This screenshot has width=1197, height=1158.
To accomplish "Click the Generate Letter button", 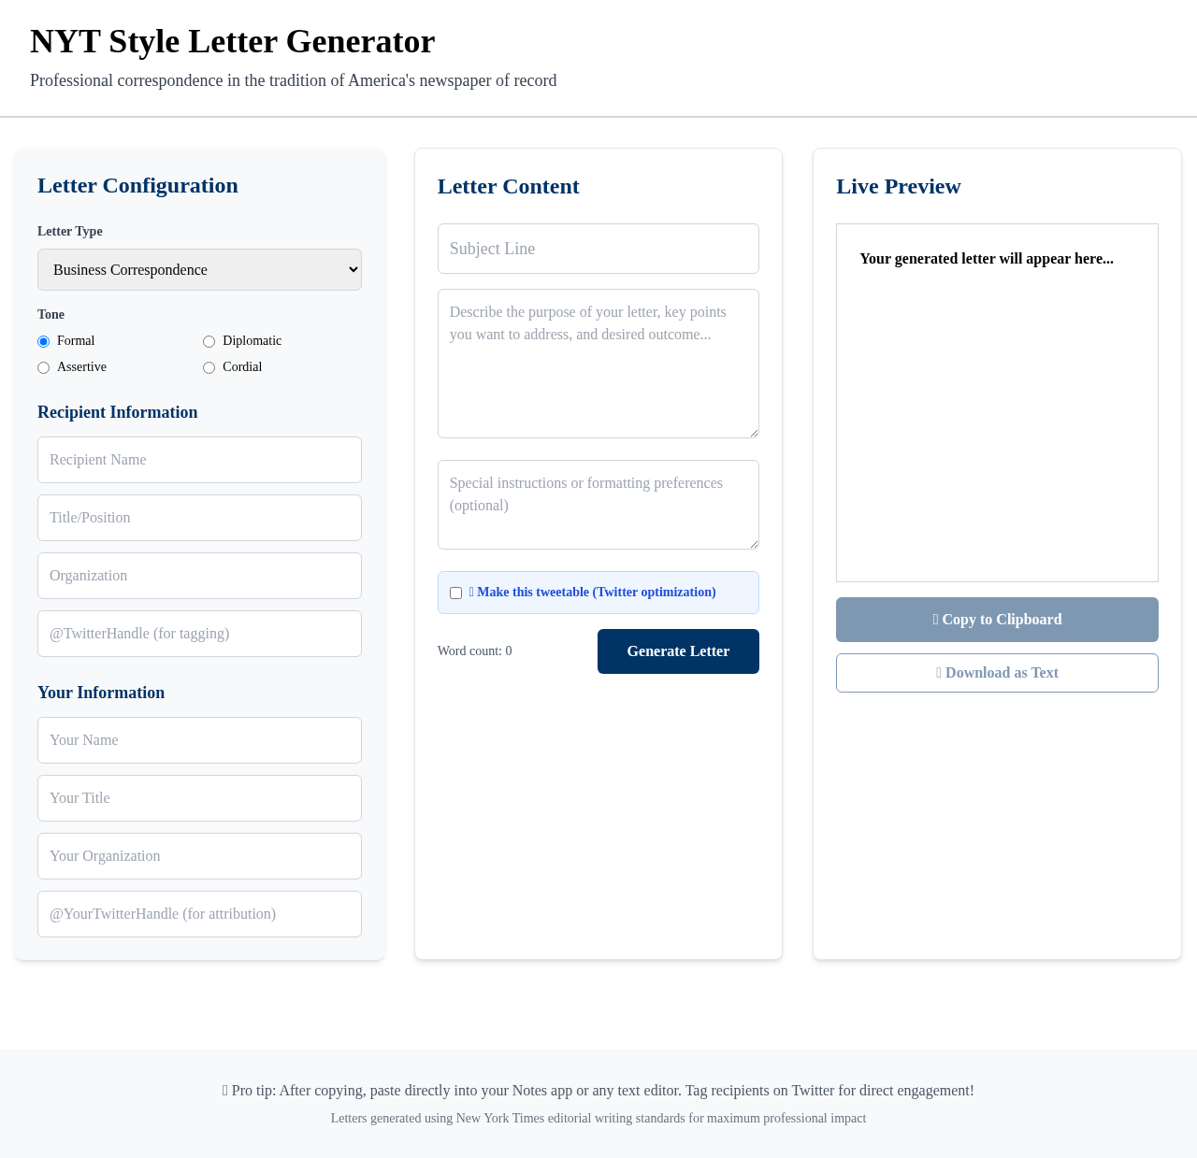I will click(x=678, y=650).
